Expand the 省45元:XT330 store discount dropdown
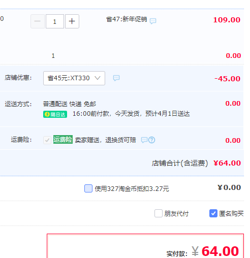 (74, 78)
